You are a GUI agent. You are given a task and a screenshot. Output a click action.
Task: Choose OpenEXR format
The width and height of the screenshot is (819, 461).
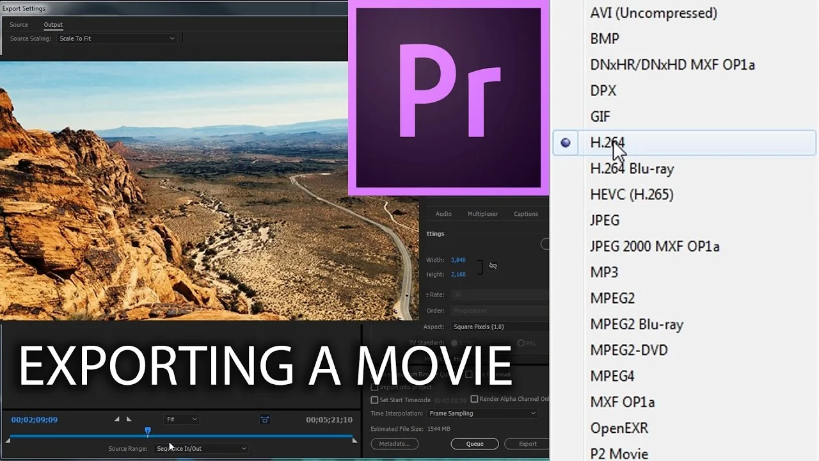coord(619,428)
